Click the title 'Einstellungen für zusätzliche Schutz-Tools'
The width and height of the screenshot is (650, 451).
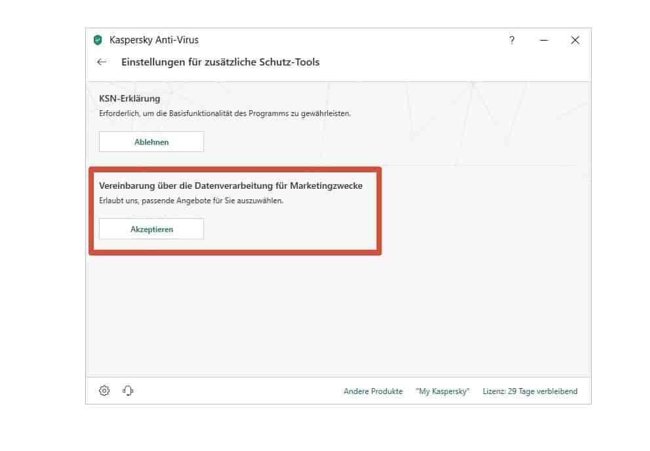click(220, 62)
